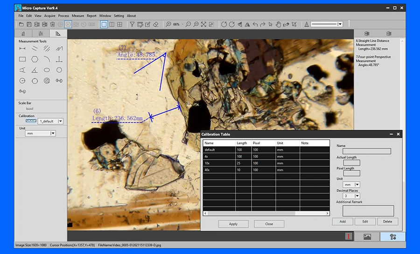Click the Scale Bar ruler icon
This screenshot has height=254, width=420.
point(29,108)
